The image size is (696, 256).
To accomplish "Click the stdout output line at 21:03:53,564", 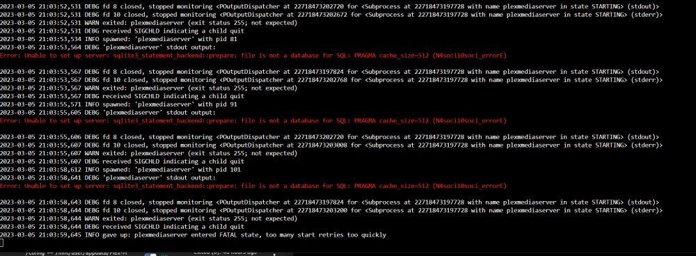I will (x=108, y=47).
